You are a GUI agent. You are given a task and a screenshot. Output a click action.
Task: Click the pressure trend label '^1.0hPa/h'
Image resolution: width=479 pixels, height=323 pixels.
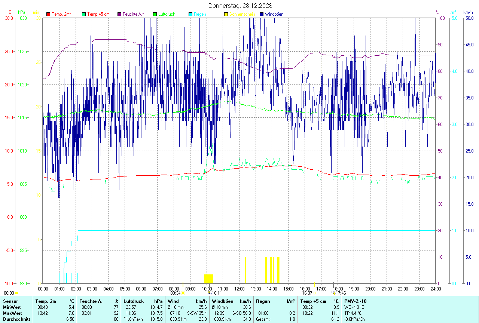134,319
